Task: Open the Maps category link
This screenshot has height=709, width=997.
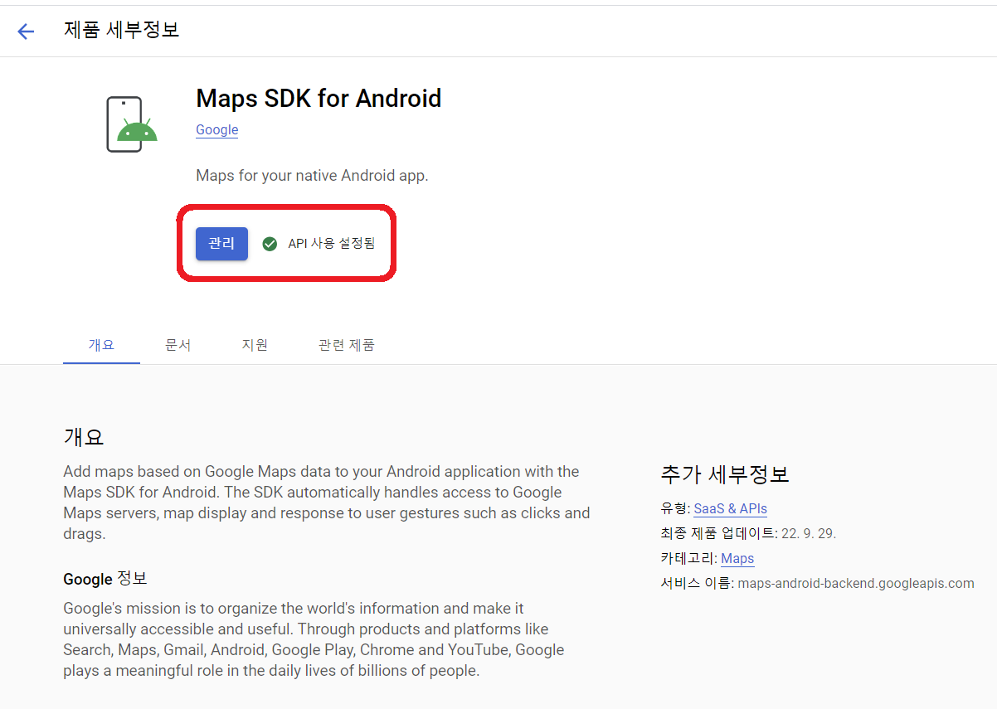Action: point(737,558)
